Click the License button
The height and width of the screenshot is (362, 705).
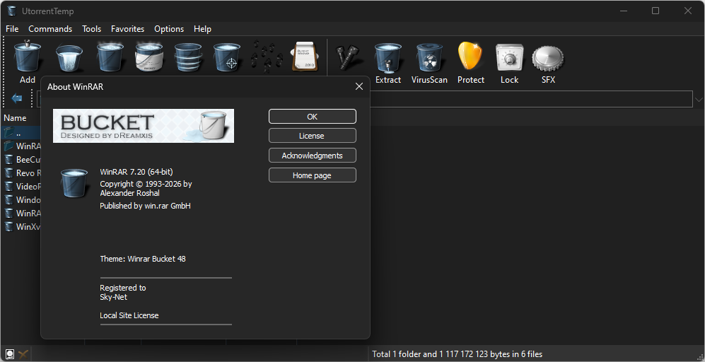pyautogui.click(x=313, y=136)
